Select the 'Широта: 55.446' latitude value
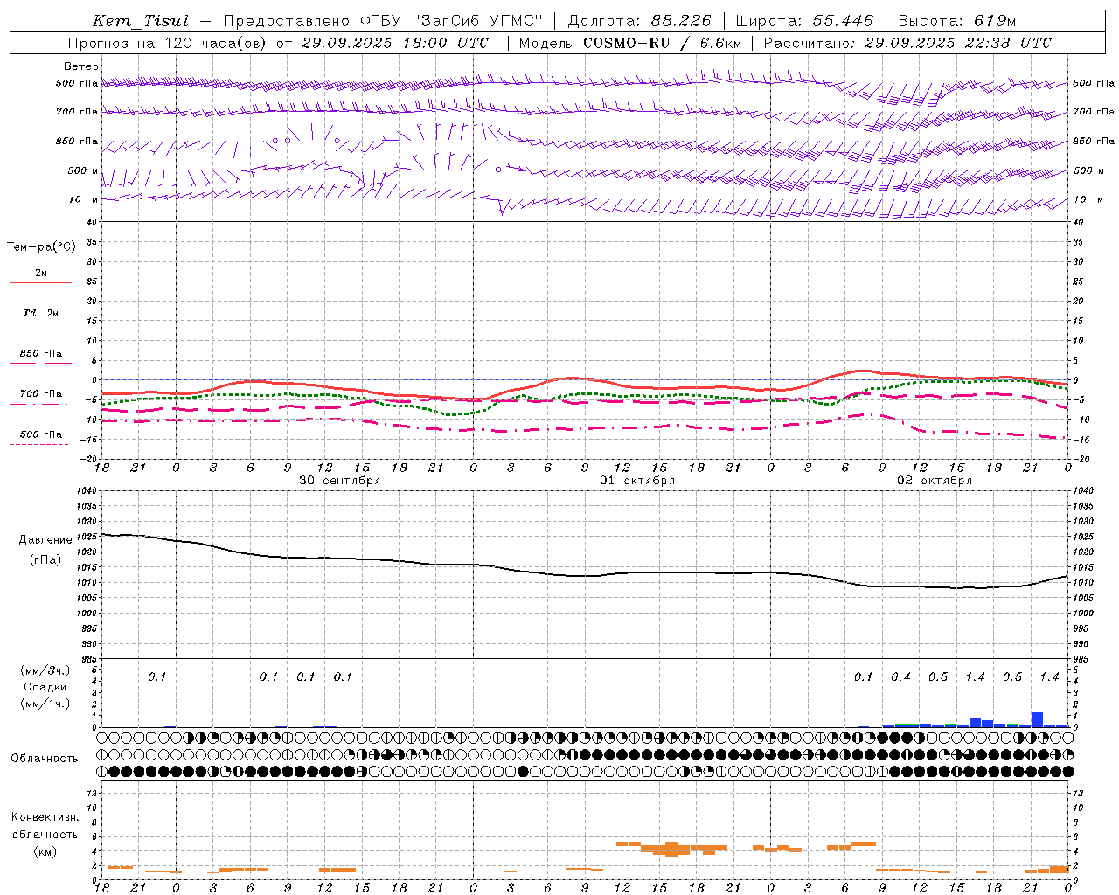 click(x=804, y=21)
